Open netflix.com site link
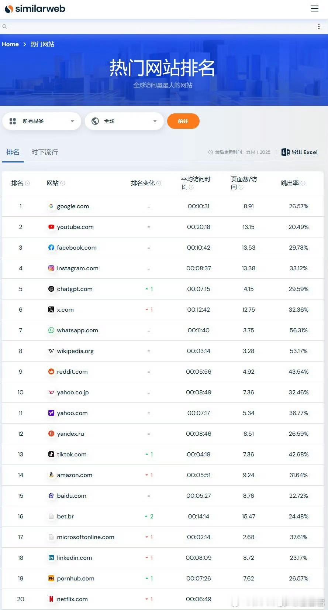Screen dimensions: 328x610 [x=72, y=599]
